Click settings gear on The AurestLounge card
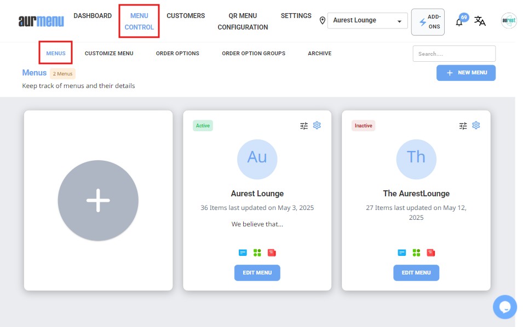Image resolution: width=523 pixels, height=327 pixels. pos(476,125)
